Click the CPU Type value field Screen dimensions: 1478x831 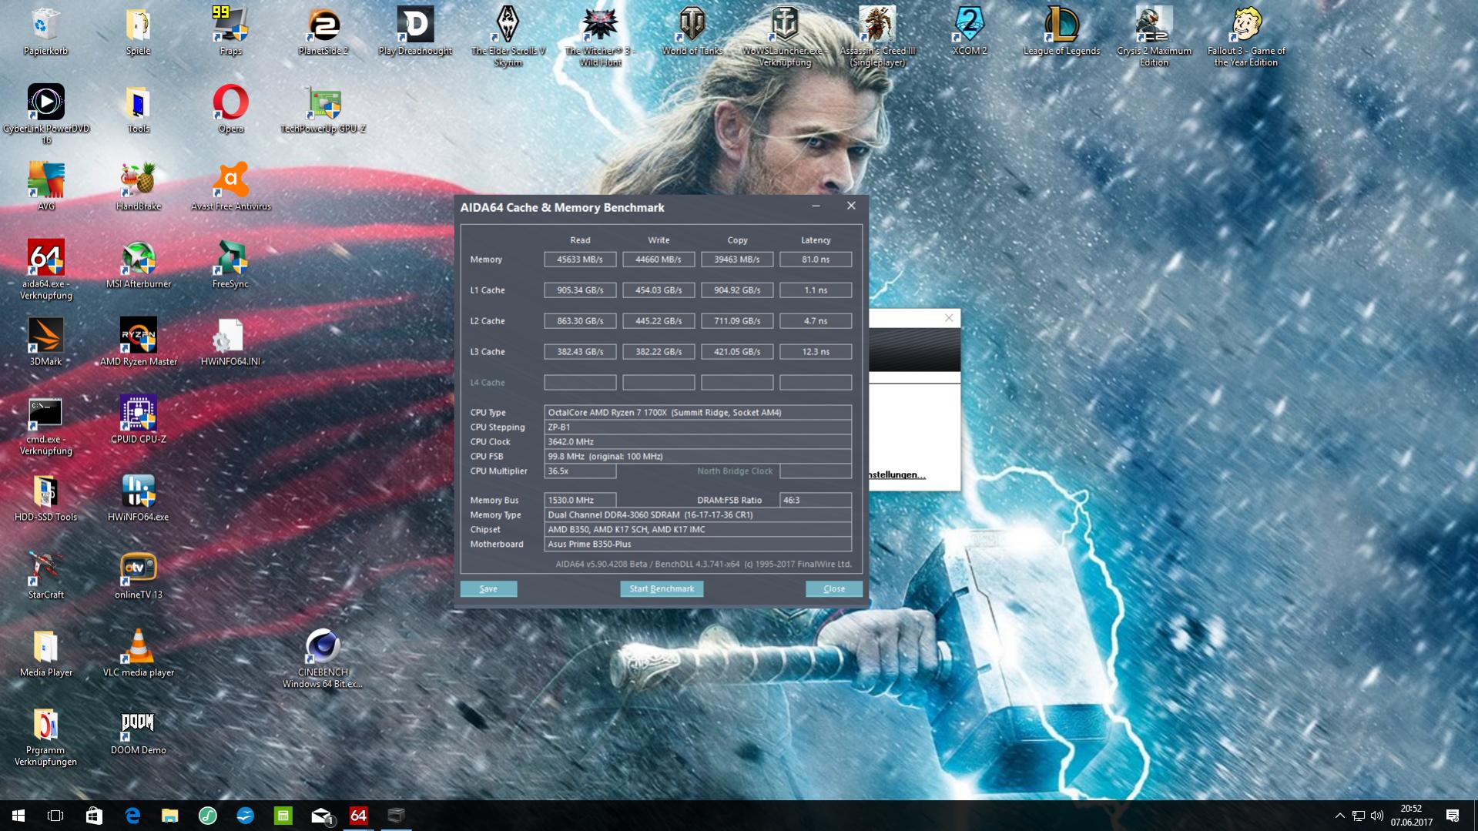[698, 412]
